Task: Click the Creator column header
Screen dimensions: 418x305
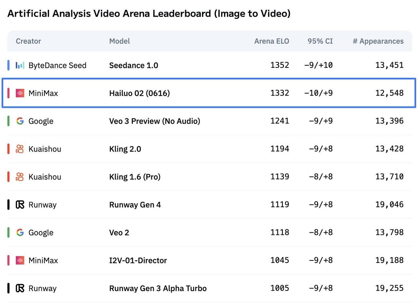Action: click(x=28, y=41)
